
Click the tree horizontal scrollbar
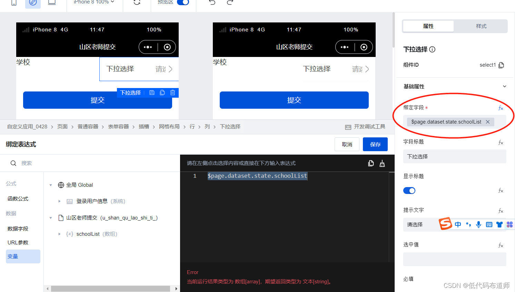pos(110,289)
